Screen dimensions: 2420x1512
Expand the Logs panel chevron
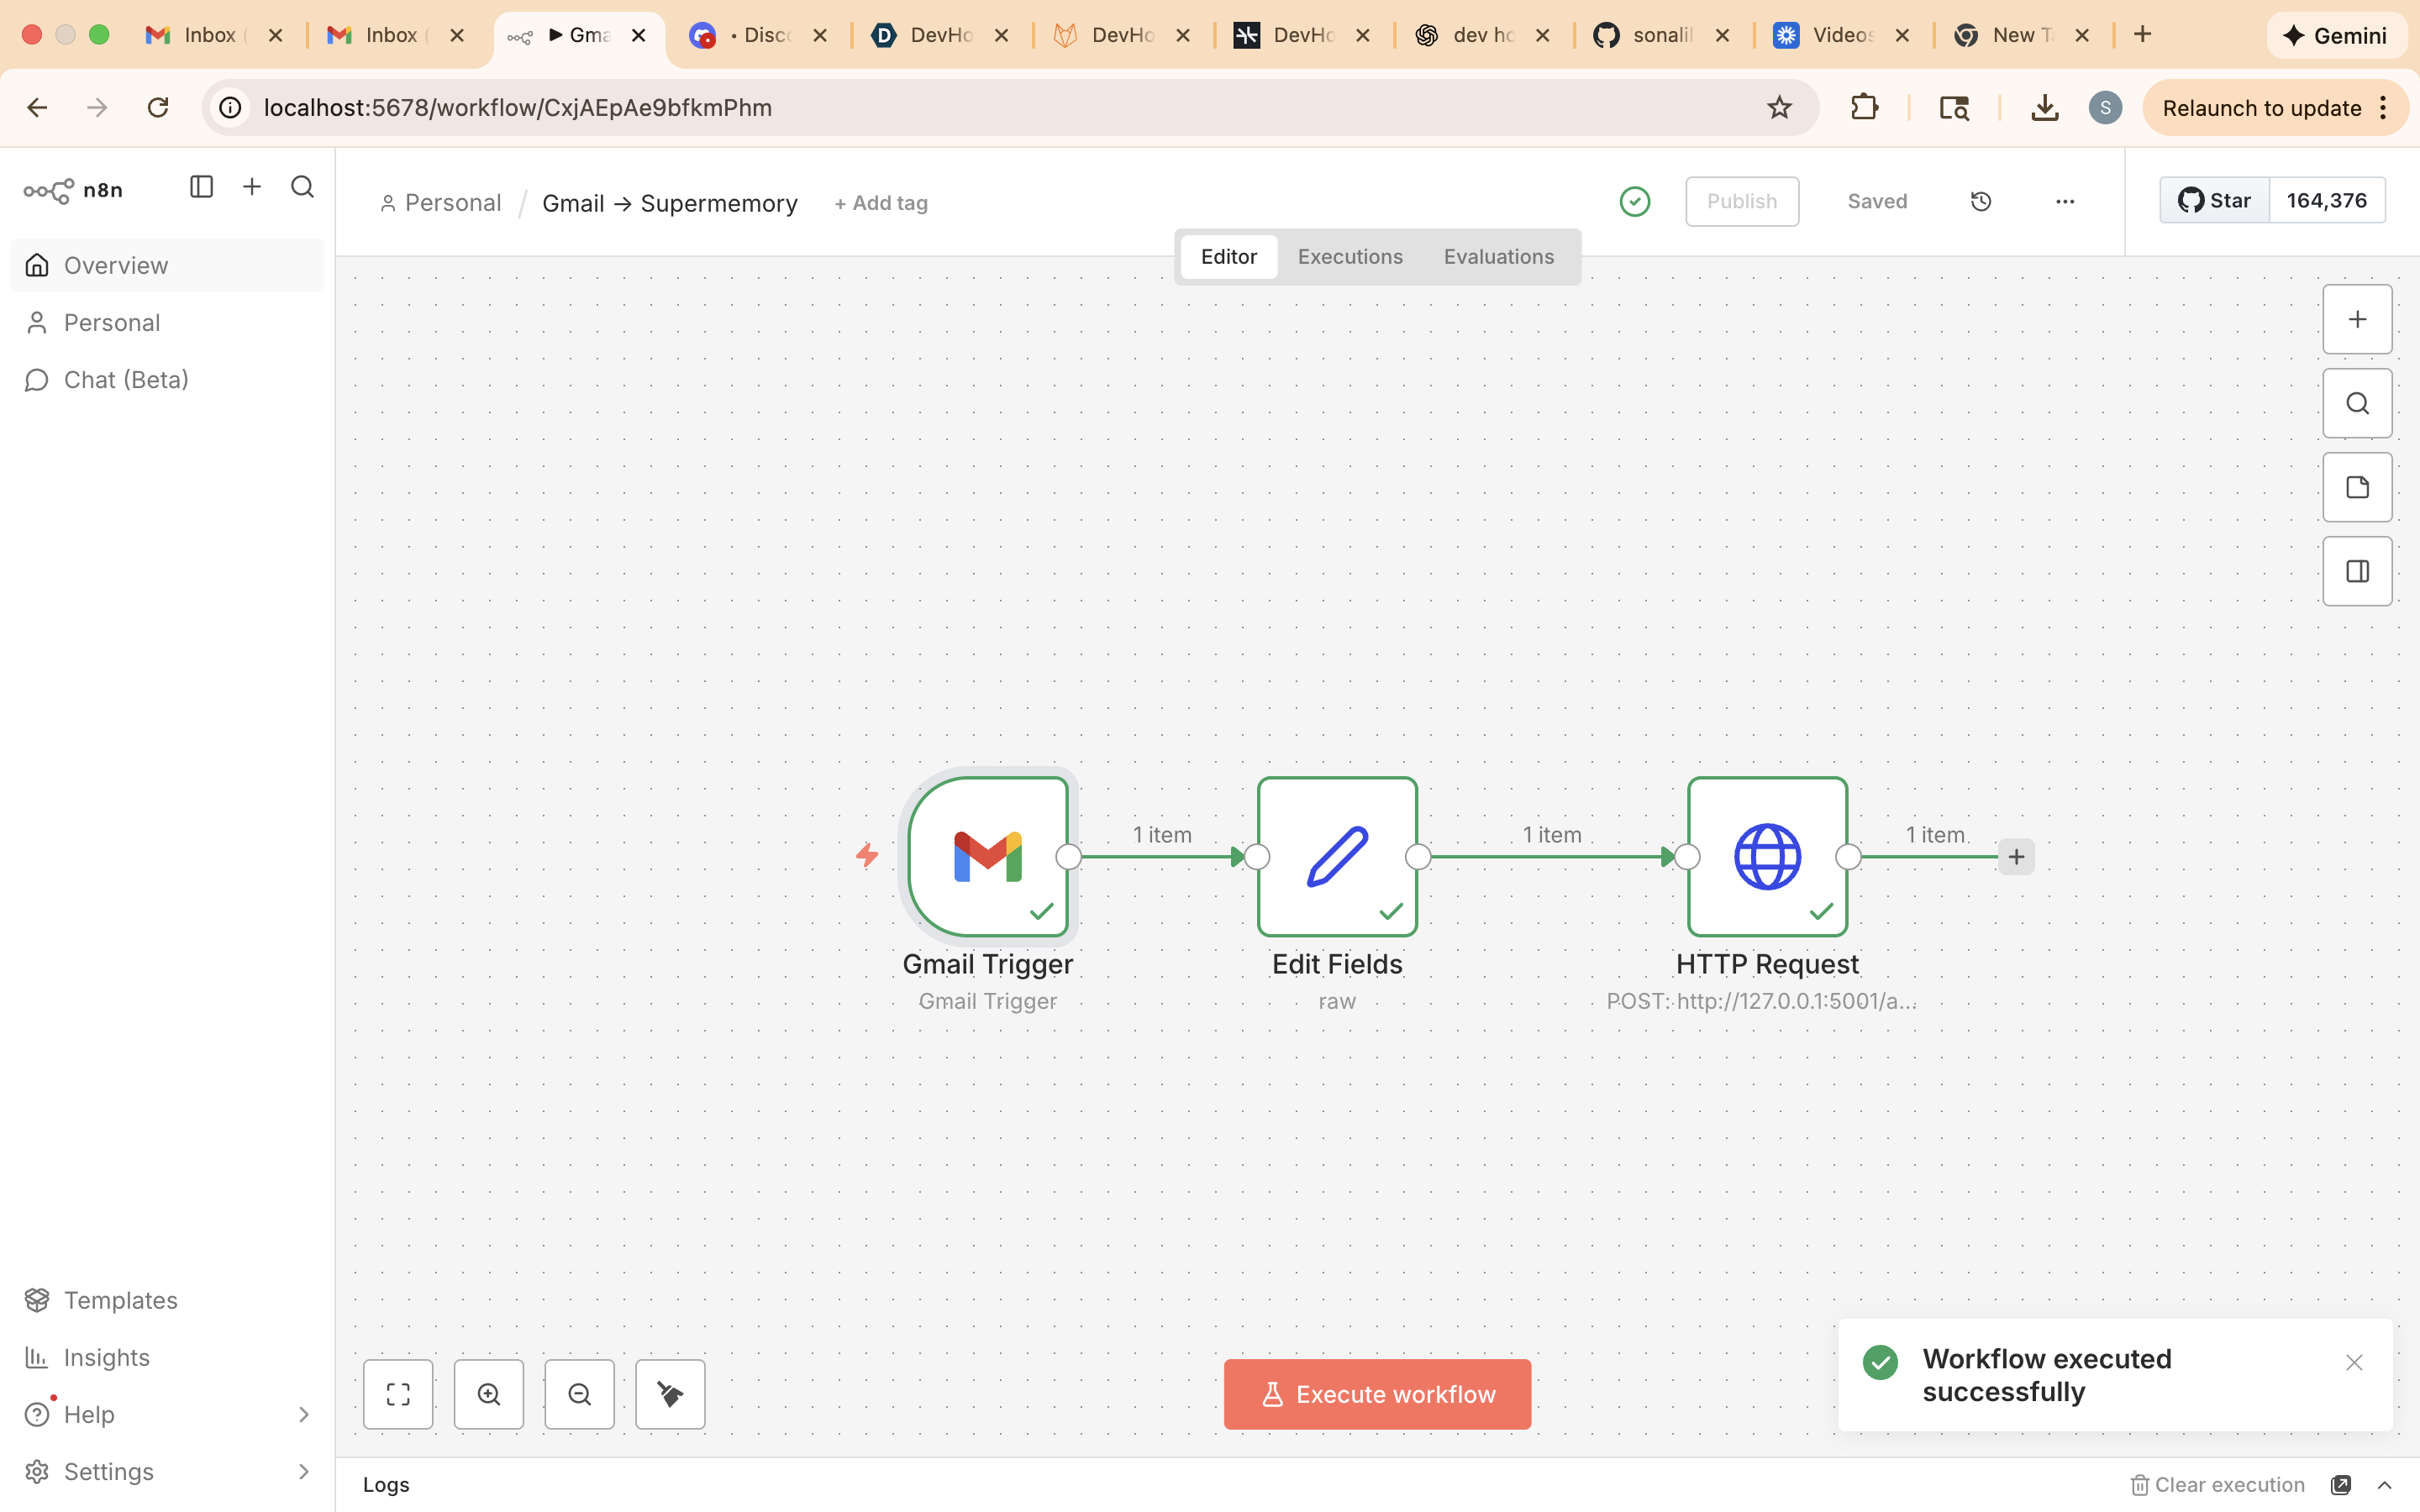[2385, 1485]
